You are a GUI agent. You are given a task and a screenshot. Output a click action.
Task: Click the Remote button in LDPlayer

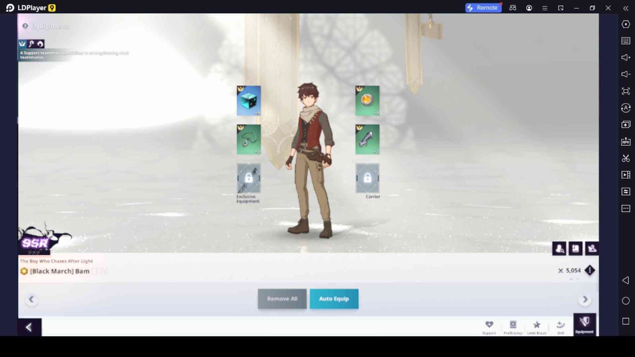point(483,8)
